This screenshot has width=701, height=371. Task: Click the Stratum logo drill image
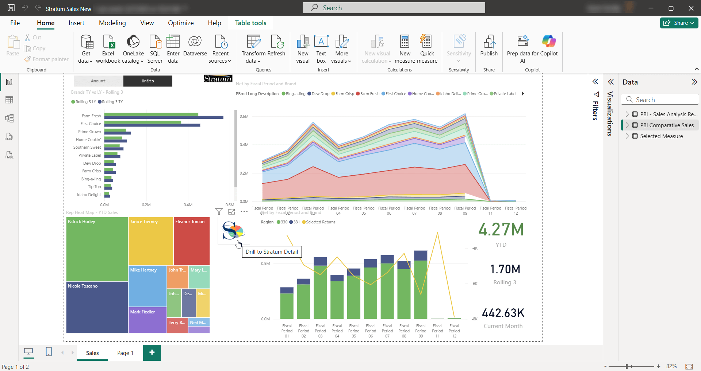[234, 231]
